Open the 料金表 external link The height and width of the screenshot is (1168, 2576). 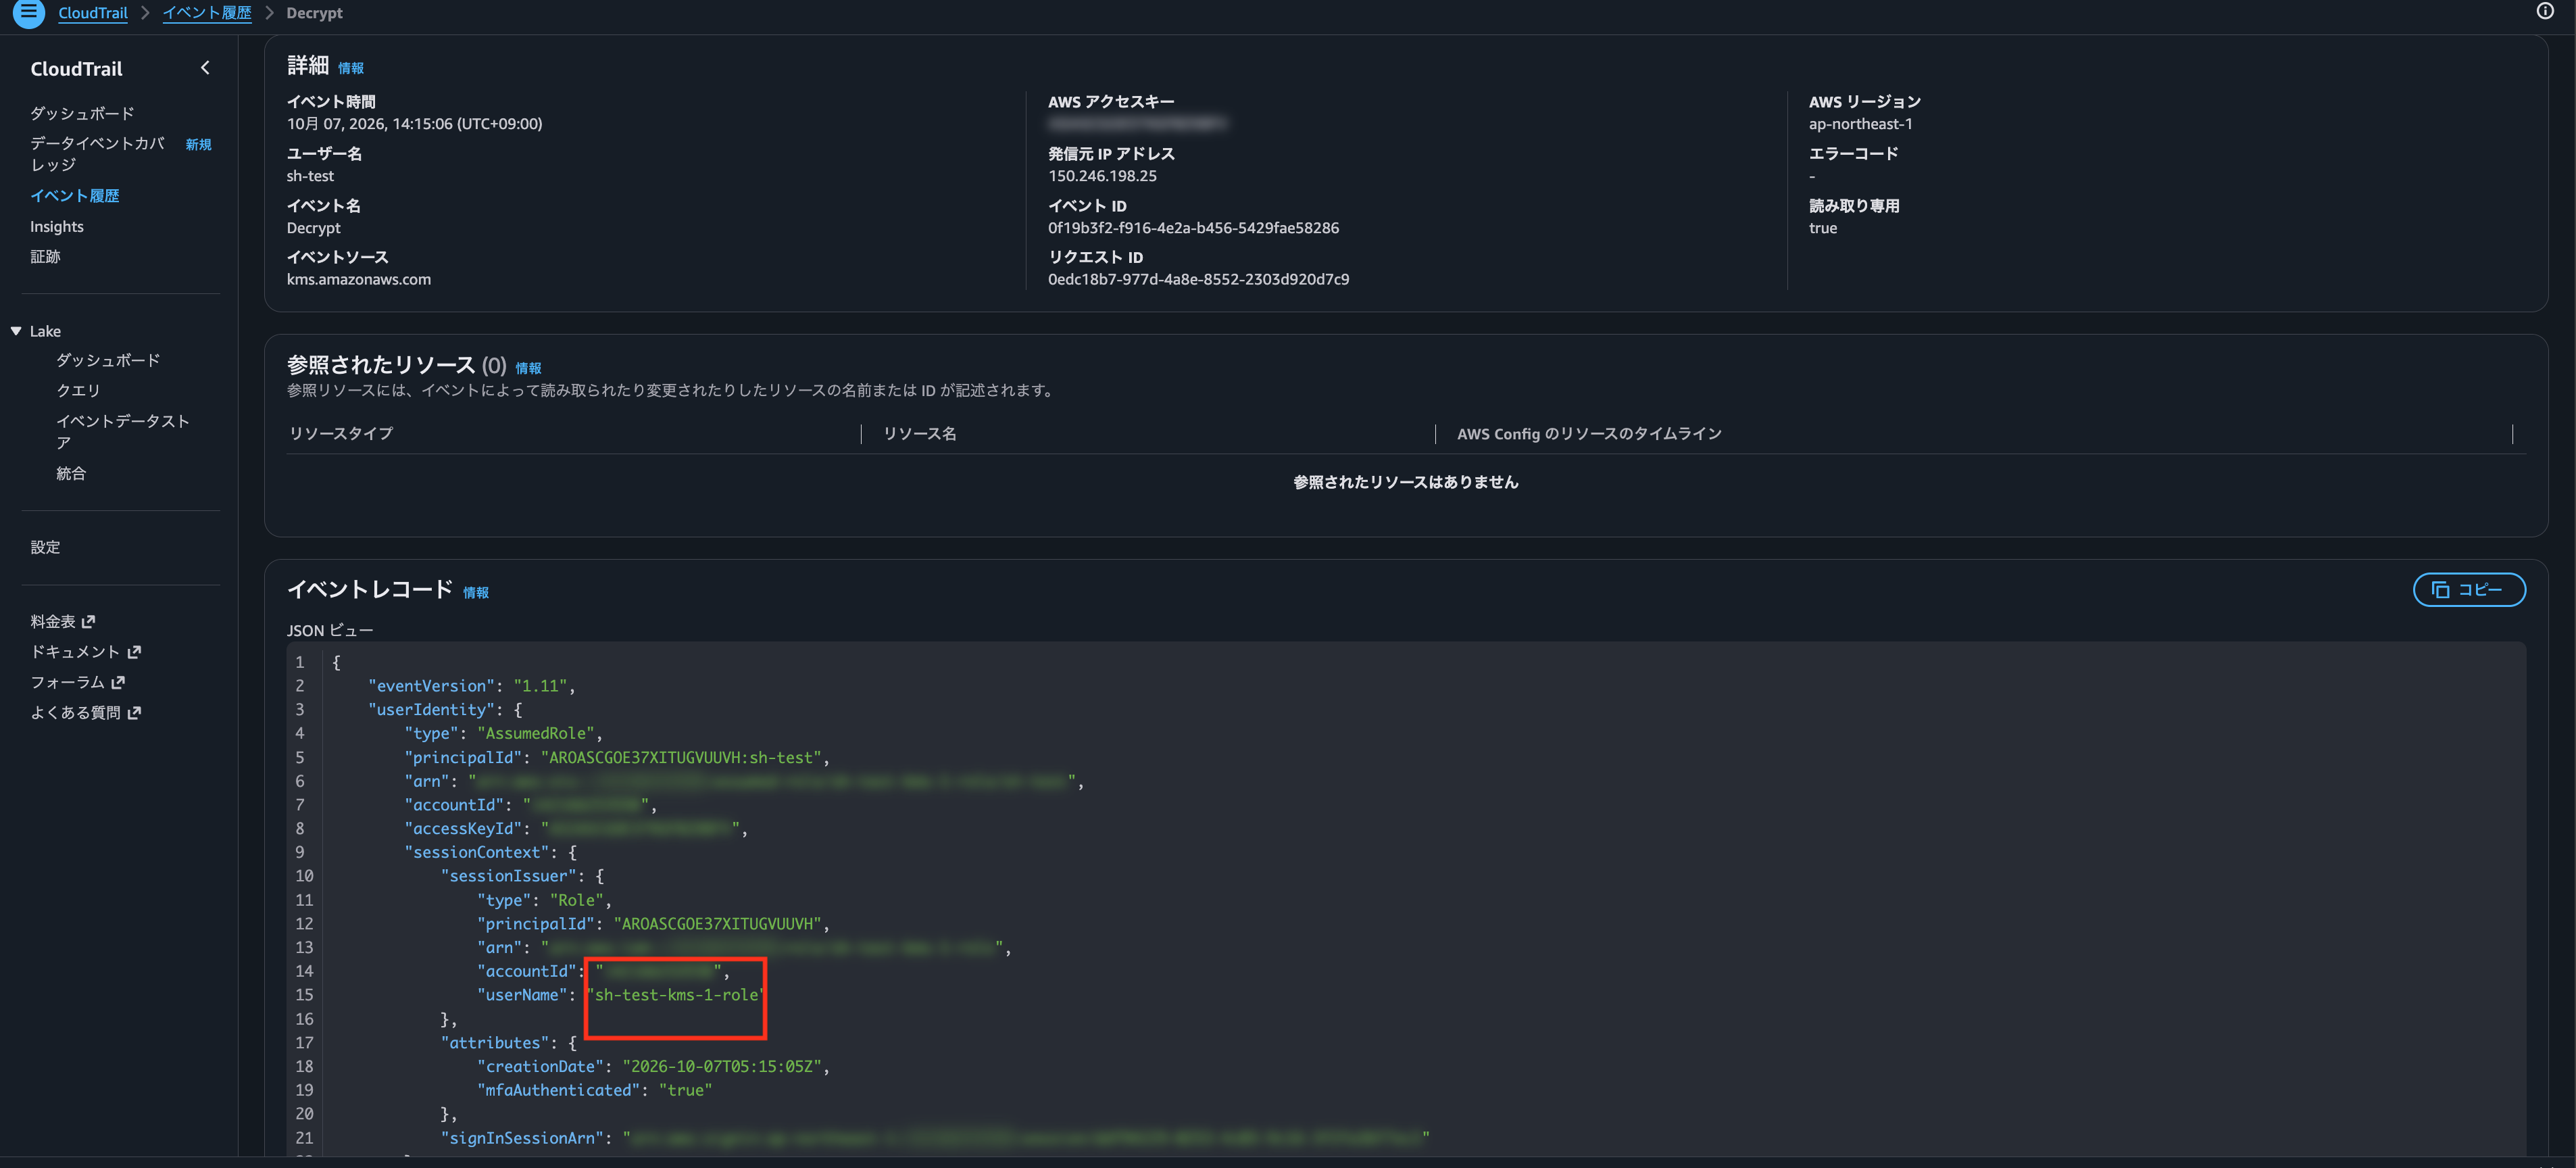pyautogui.click(x=63, y=622)
